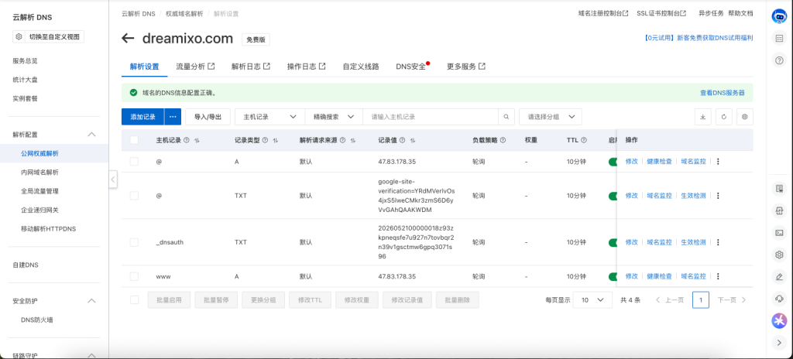The width and height of the screenshot is (793, 359).
Task: Click the 查看DNS服务器 link
Action: point(723,93)
